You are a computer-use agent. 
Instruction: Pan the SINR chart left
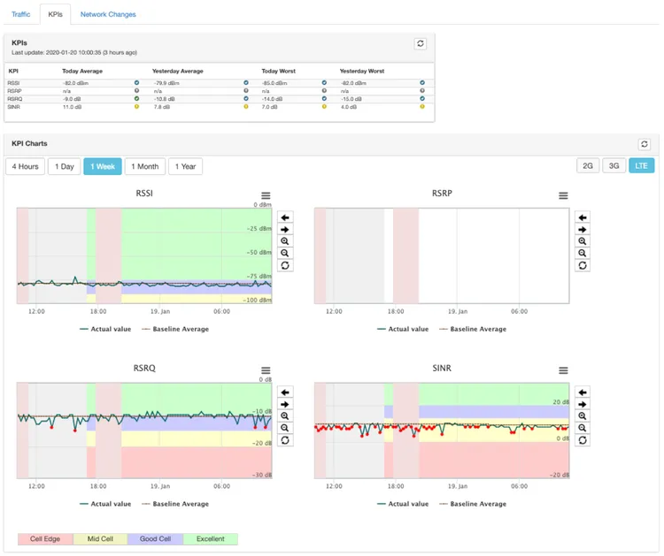582,392
